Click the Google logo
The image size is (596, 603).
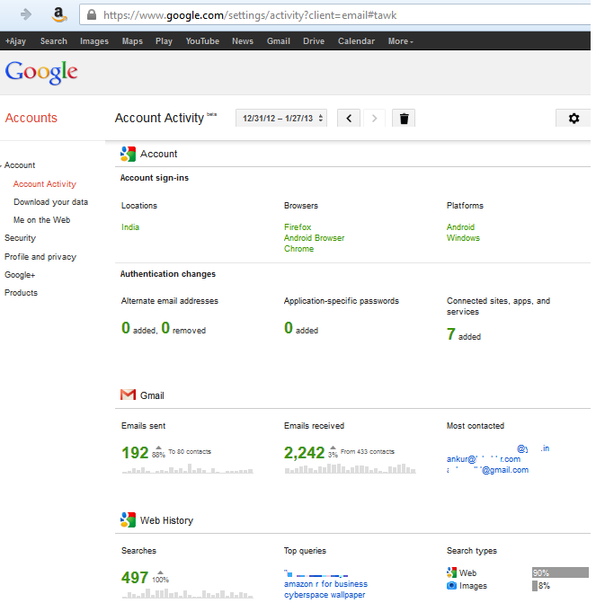41,73
